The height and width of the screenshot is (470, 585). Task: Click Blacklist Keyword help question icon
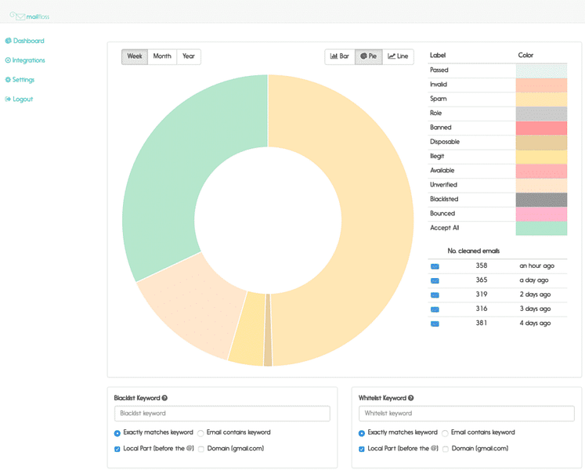[164, 398]
